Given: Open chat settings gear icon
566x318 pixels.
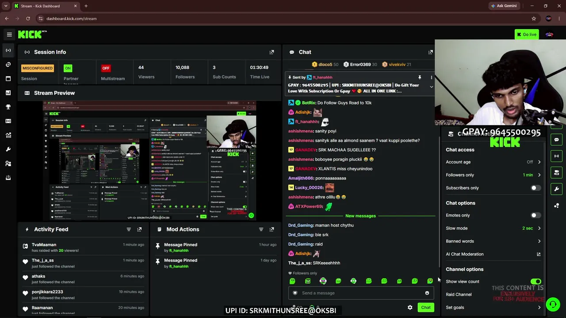Looking at the screenshot, I should point(410,307).
